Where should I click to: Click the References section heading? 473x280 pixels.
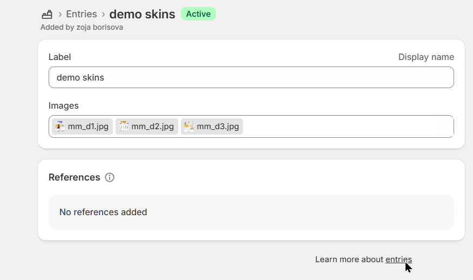(x=74, y=177)
